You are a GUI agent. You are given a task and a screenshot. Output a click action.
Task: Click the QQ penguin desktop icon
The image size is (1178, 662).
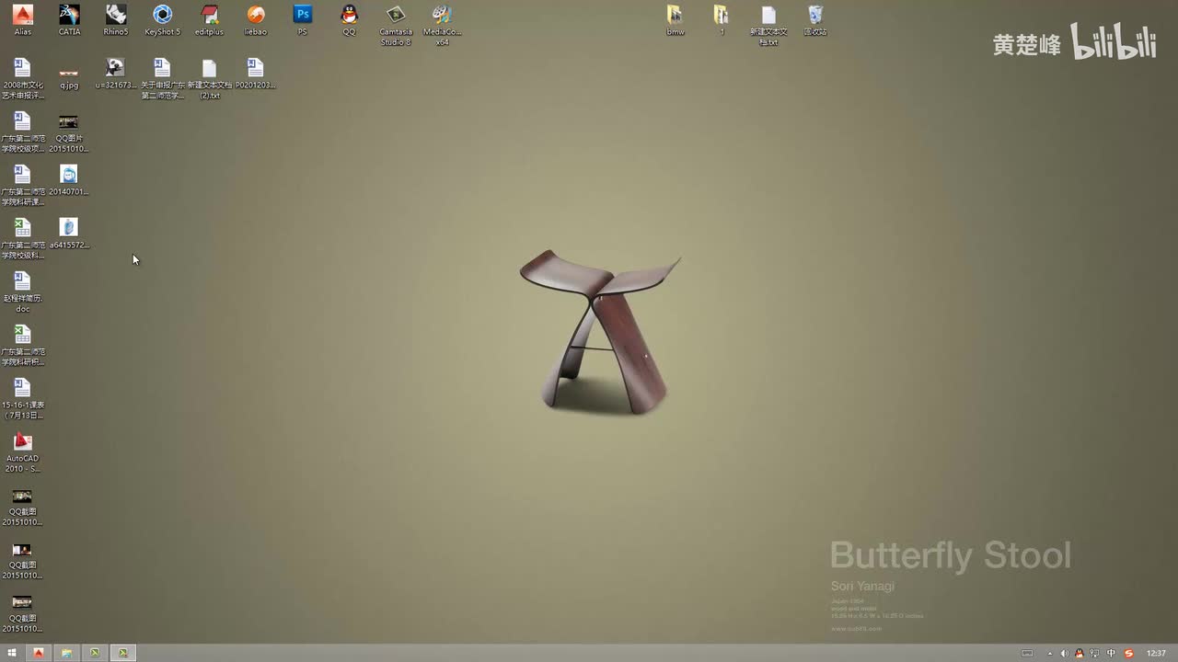pos(349,20)
